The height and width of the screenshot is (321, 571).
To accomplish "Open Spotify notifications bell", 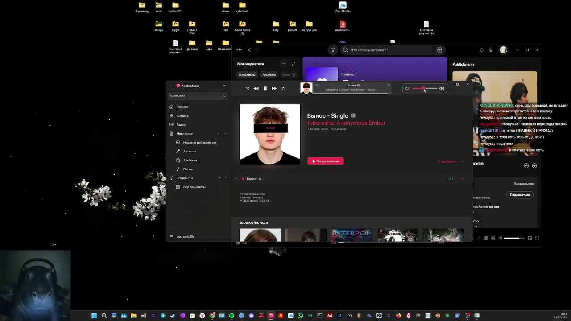I will pyautogui.click(x=482, y=50).
